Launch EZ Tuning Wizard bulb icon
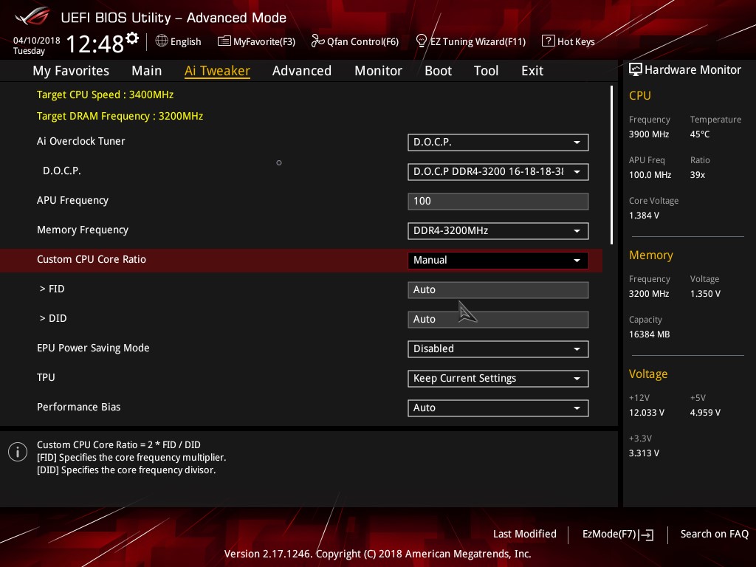This screenshot has width=756, height=567. tap(422, 41)
